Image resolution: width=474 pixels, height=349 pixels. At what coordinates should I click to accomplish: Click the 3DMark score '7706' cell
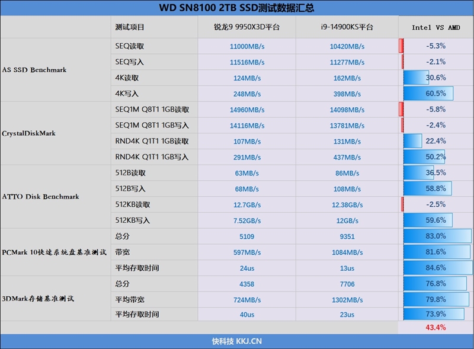(347, 284)
